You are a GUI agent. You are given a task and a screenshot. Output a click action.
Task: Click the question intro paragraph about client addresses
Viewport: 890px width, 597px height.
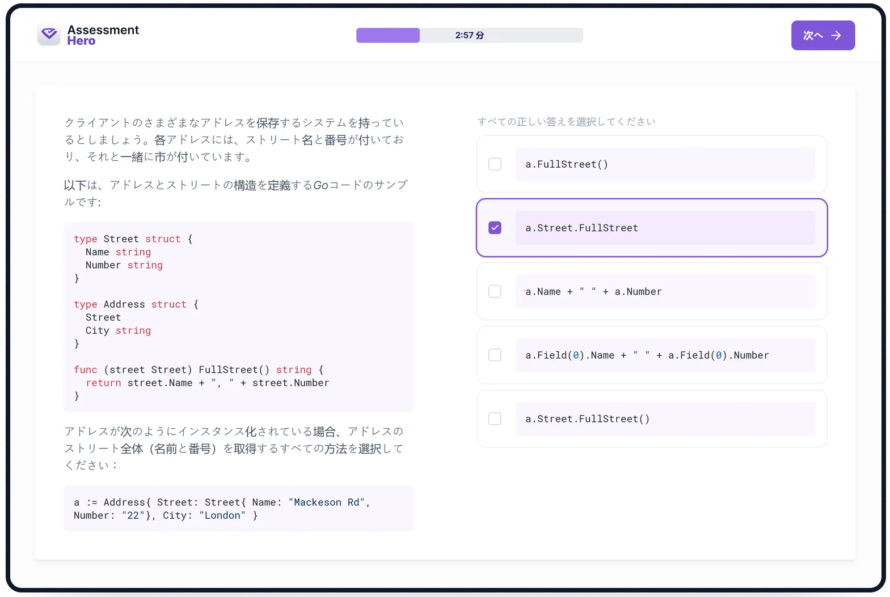click(x=234, y=139)
